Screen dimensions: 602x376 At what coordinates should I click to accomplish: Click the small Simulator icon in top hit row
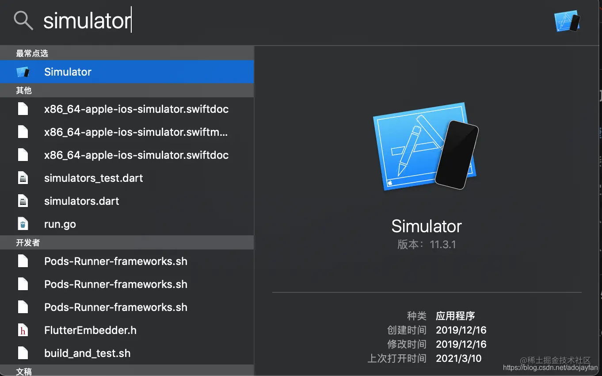click(23, 72)
